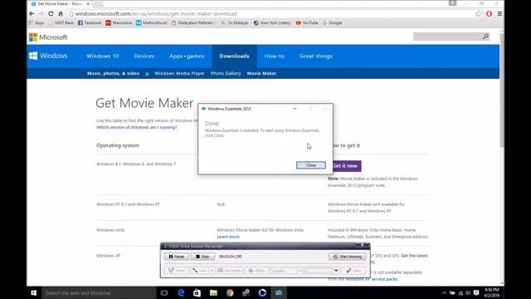Bookmark this page with the star icon

(478, 14)
